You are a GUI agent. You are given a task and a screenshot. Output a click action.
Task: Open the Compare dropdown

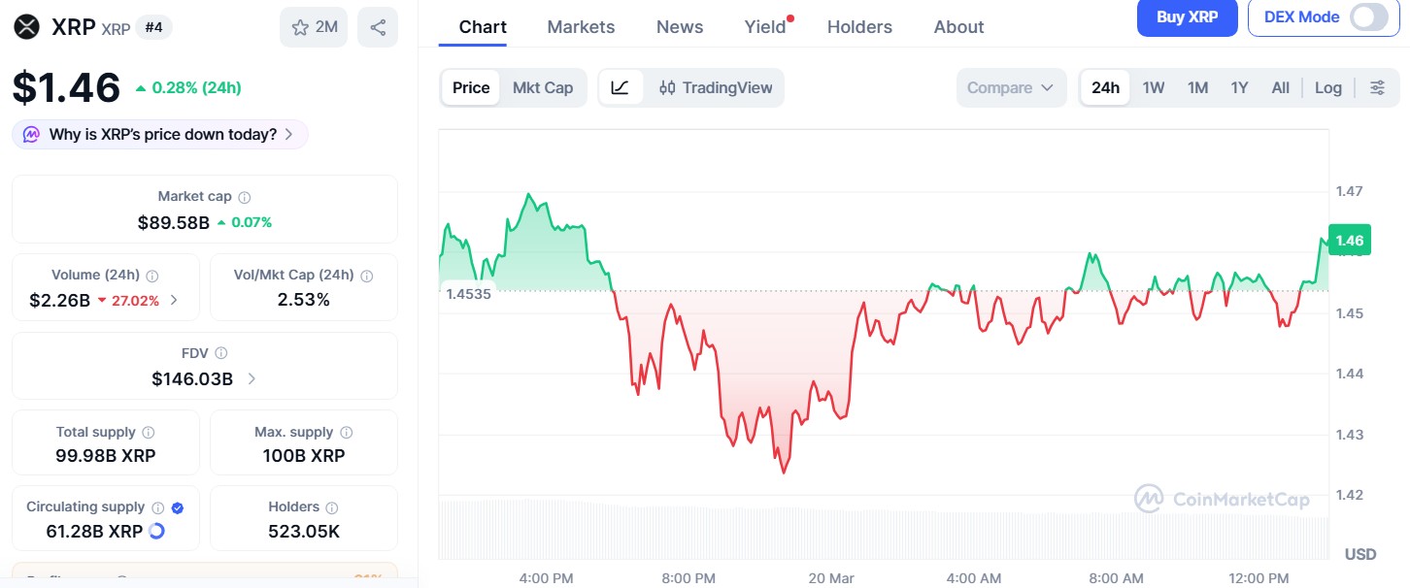tap(1011, 87)
